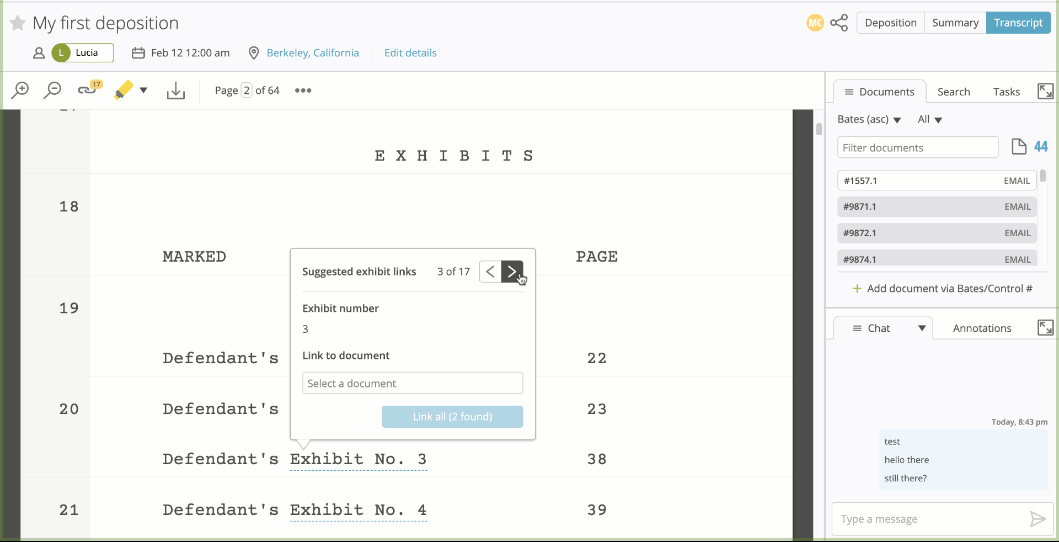This screenshot has width=1059, height=542.
Task: Open the more options ellipsis menu
Action: (303, 91)
